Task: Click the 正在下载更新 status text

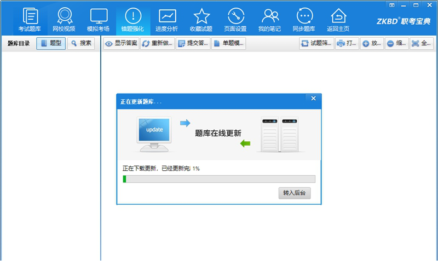Action: point(161,169)
